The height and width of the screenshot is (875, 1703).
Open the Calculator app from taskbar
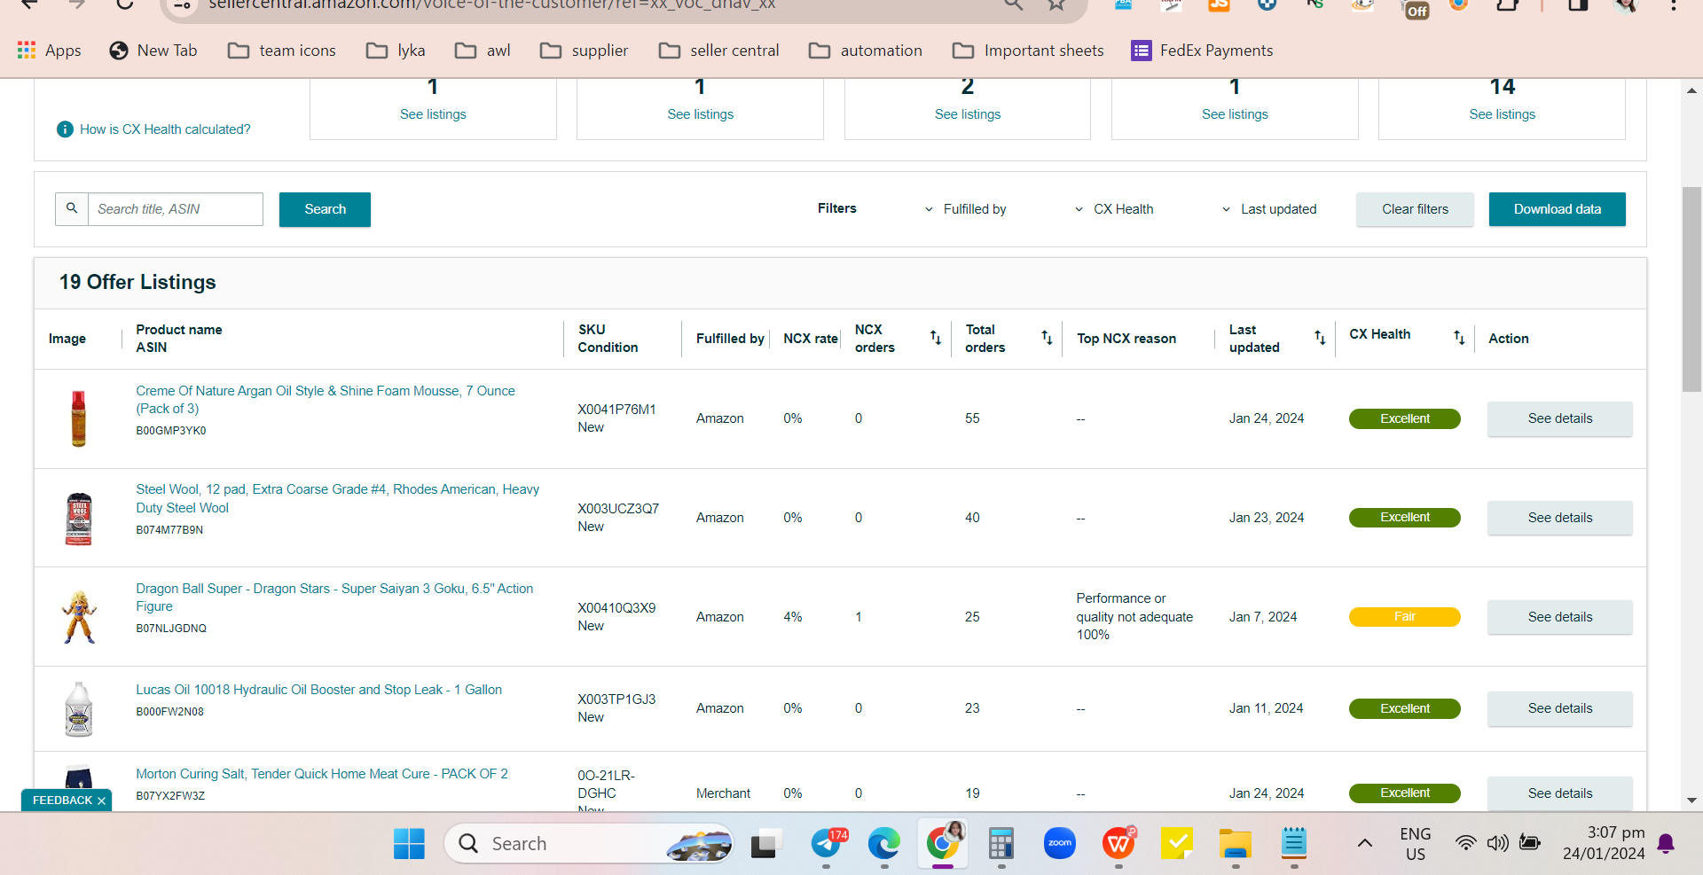tap(1001, 844)
